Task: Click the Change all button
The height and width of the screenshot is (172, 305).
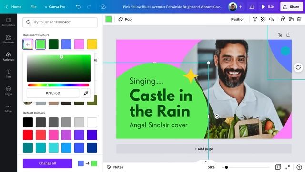Action: pyautogui.click(x=48, y=163)
